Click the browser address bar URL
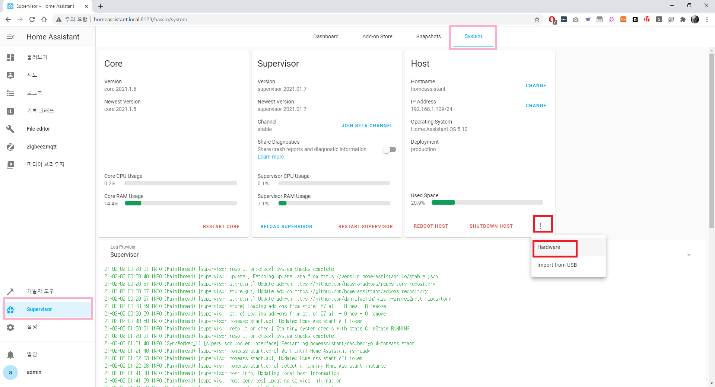This screenshot has height=387, width=715. [x=140, y=19]
